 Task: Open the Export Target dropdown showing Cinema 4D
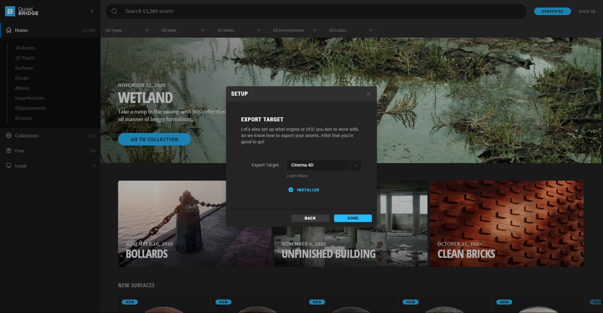356,165
